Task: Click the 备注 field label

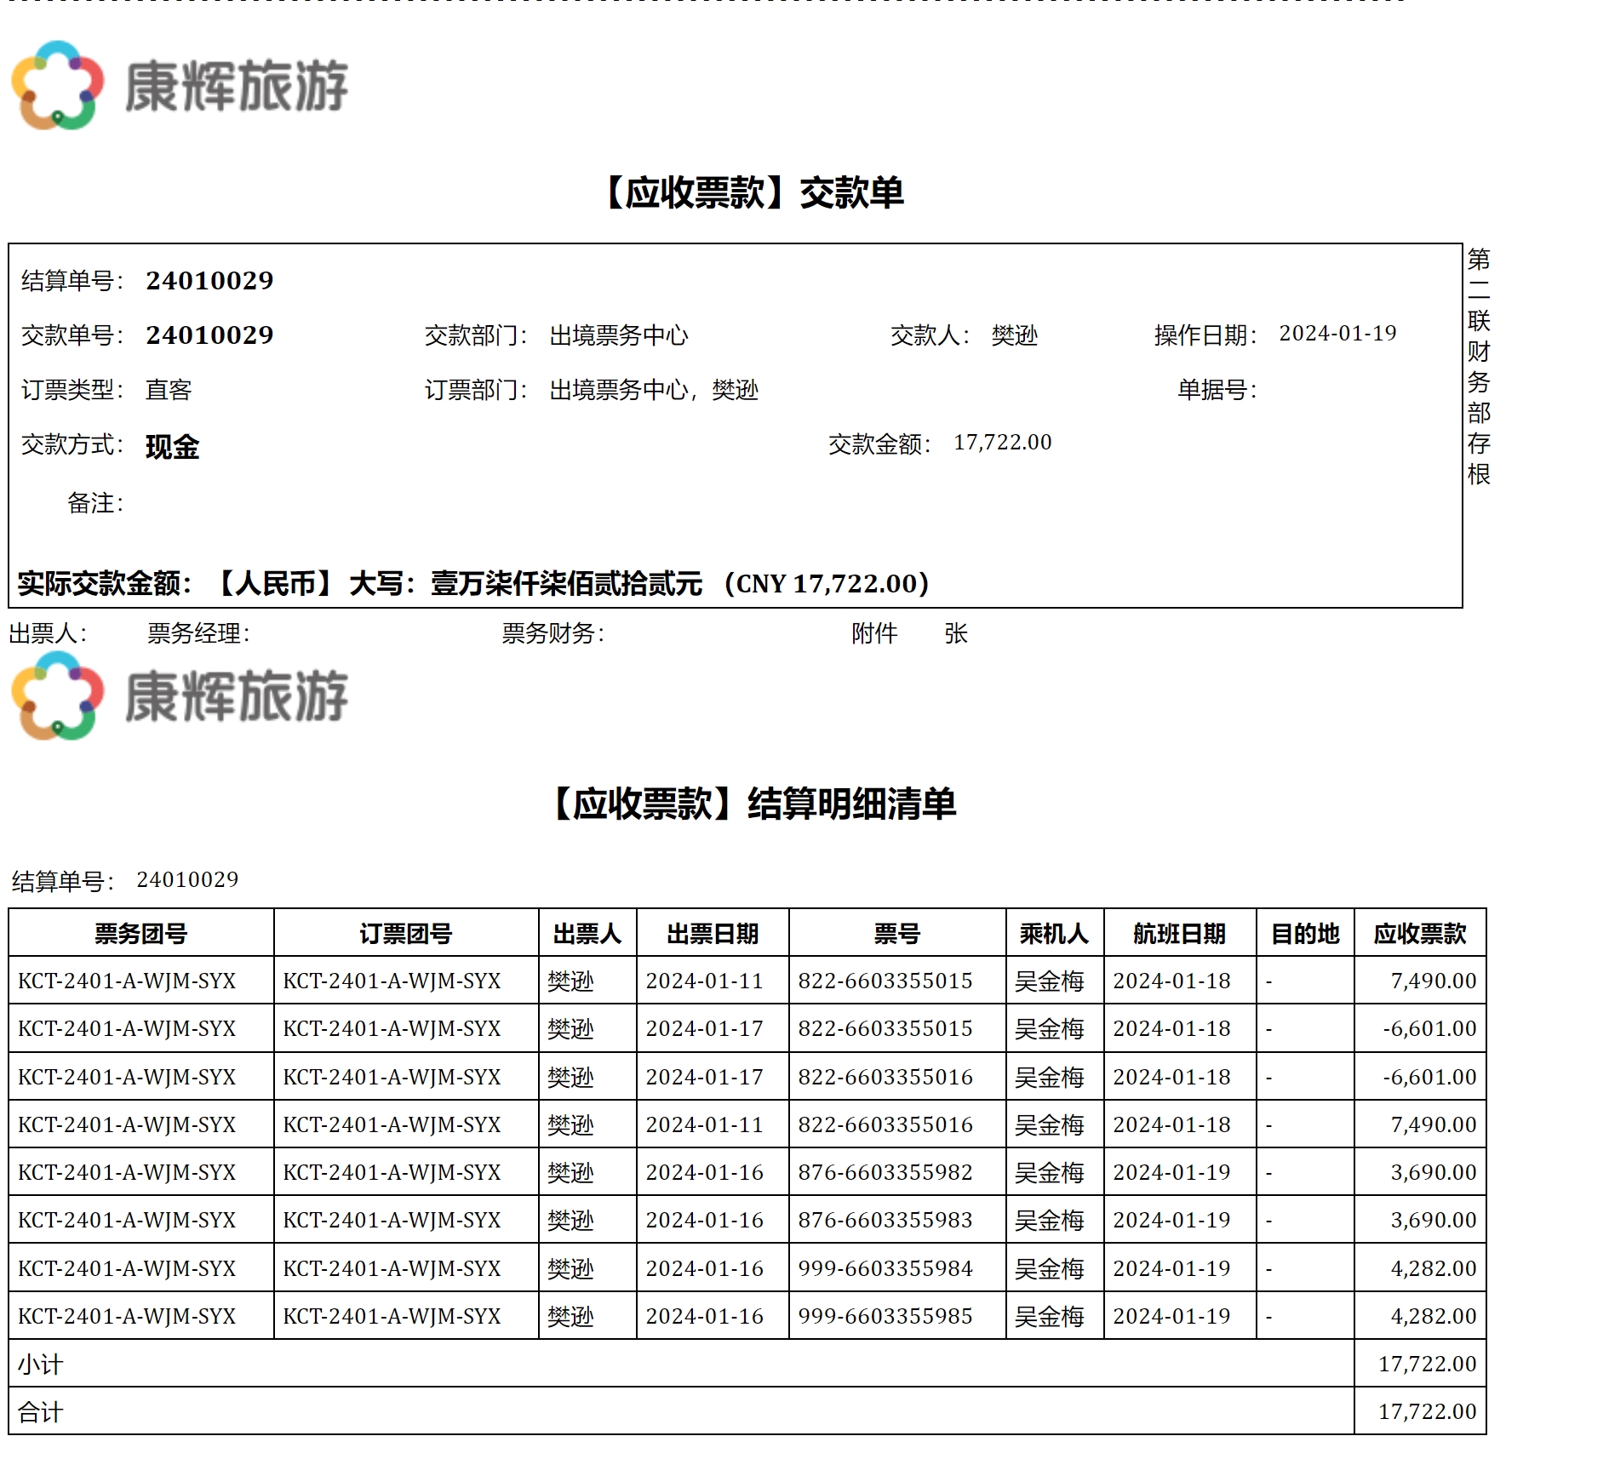Action: point(94,503)
